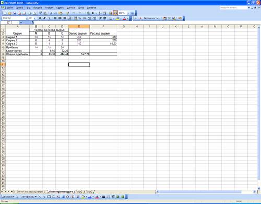Image resolution: width=261 pixels, height=204 pixels.
Task: Click the last-sheet tab scroll arrow
Action: [x=11, y=192]
